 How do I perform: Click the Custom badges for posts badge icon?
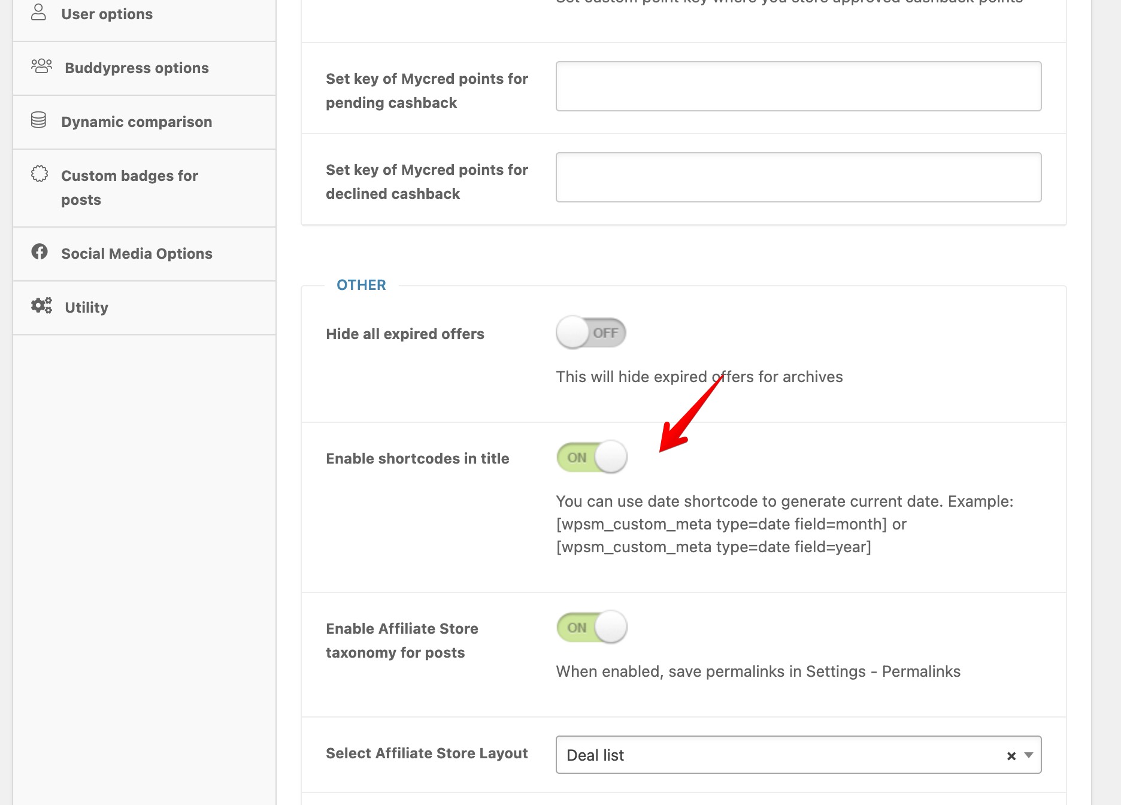40,174
